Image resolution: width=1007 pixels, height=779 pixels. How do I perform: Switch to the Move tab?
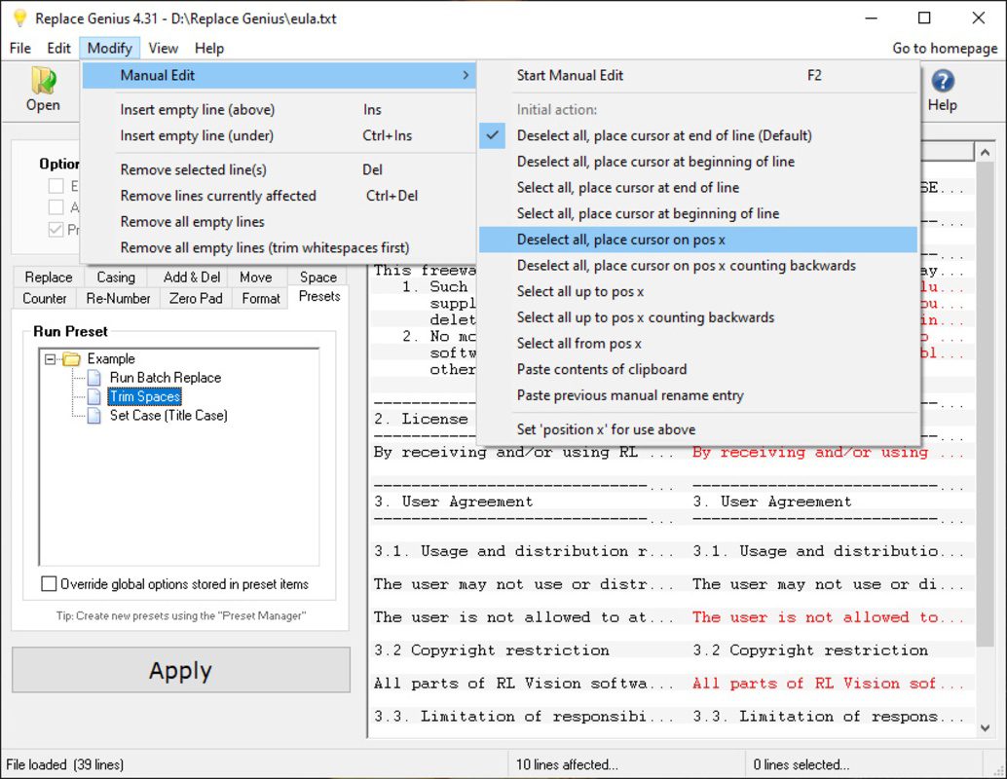(x=255, y=278)
